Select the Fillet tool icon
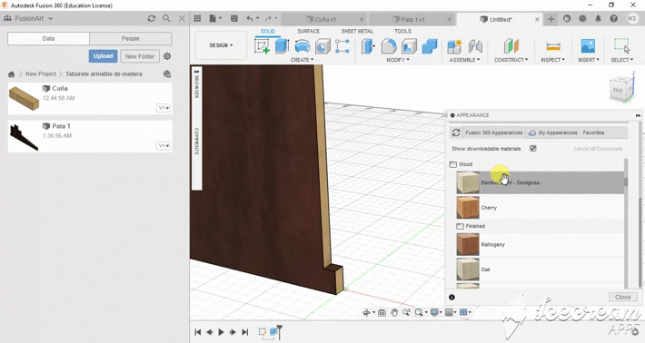Image resolution: width=645 pixels, height=343 pixels. coord(389,46)
